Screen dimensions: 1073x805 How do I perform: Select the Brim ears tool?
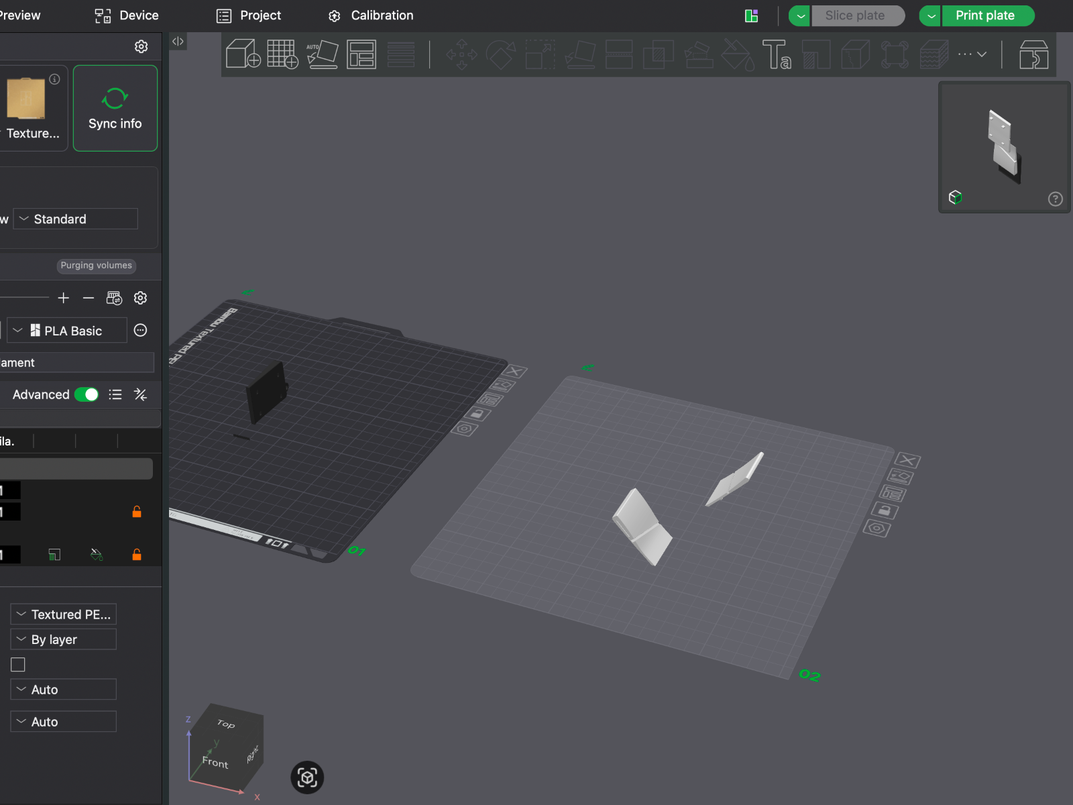(895, 54)
